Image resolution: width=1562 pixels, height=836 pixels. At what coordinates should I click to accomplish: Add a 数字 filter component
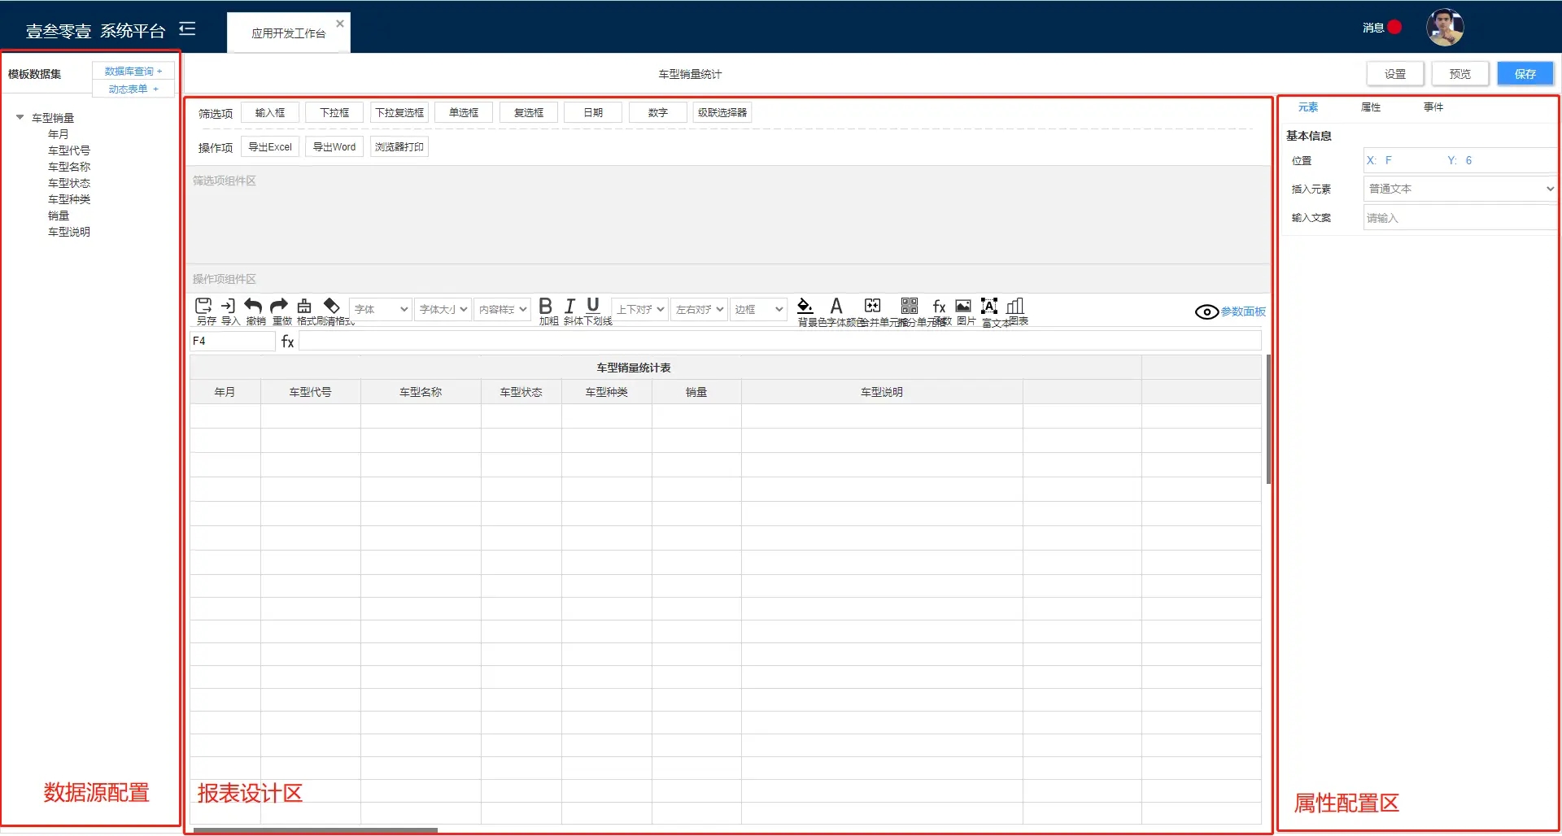tap(658, 113)
